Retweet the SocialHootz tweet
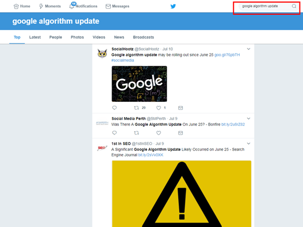Image resolution: width=303 pixels, height=227 pixels. (136, 108)
